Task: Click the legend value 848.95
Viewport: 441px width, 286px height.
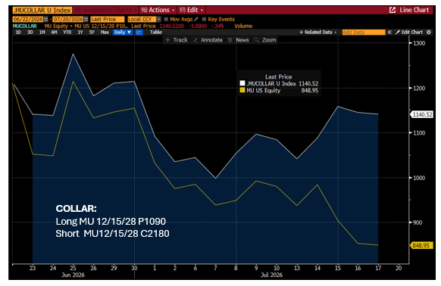Action: coord(309,90)
